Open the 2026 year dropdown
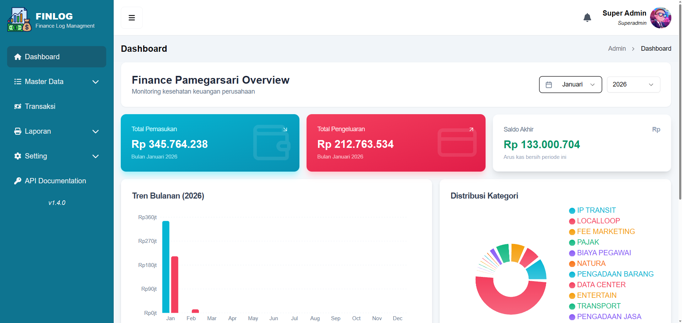The height and width of the screenshot is (323, 682). (633, 84)
